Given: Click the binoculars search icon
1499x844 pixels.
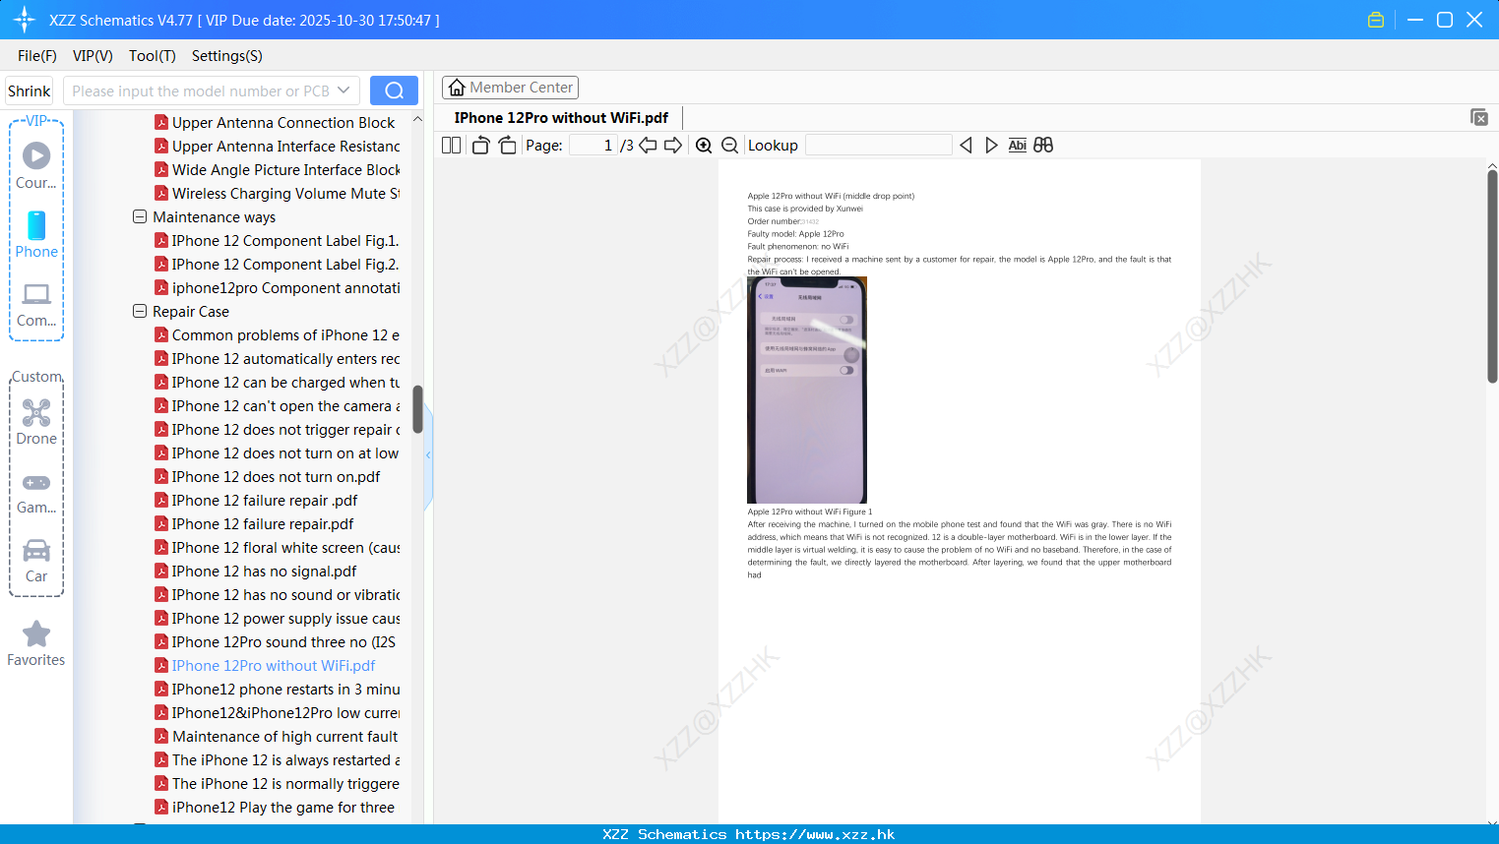Looking at the screenshot, I should pos(1043,146).
